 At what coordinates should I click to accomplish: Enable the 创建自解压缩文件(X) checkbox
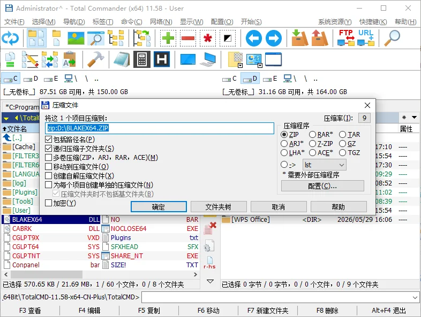point(48,176)
